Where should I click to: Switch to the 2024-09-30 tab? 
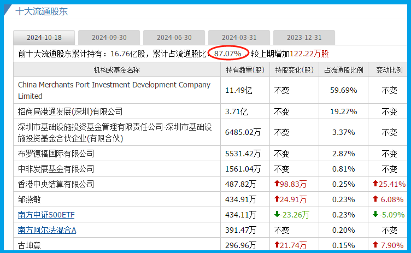(109, 38)
